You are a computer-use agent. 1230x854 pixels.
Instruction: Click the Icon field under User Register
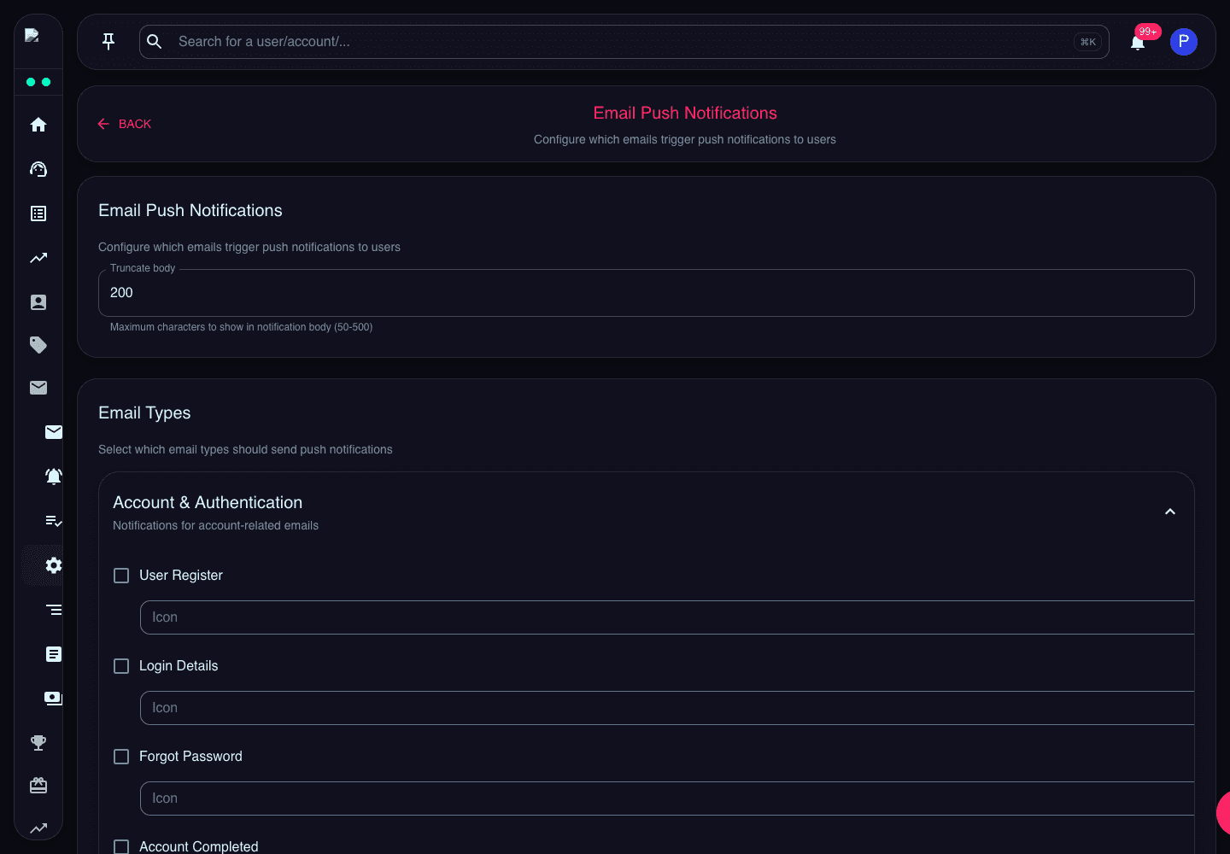pos(667,617)
